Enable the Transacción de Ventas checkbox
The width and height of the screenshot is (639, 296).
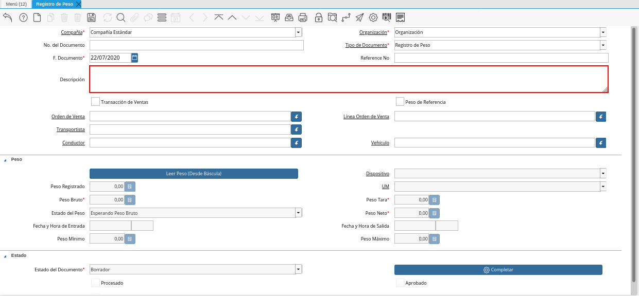tap(95, 102)
